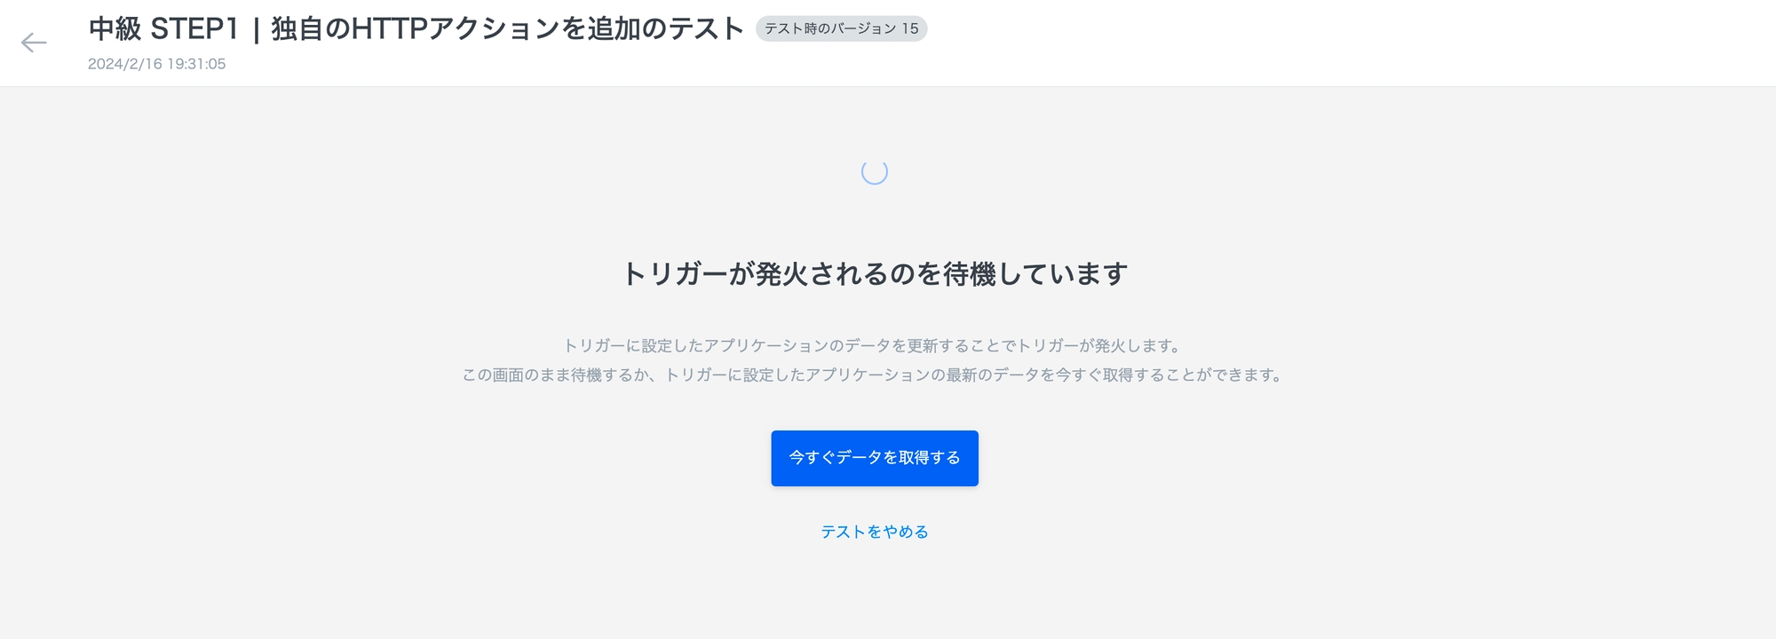Viewport: 1776px width, 639px height.
Task: Return to the previous page with the header arrow
Action: 34,43
